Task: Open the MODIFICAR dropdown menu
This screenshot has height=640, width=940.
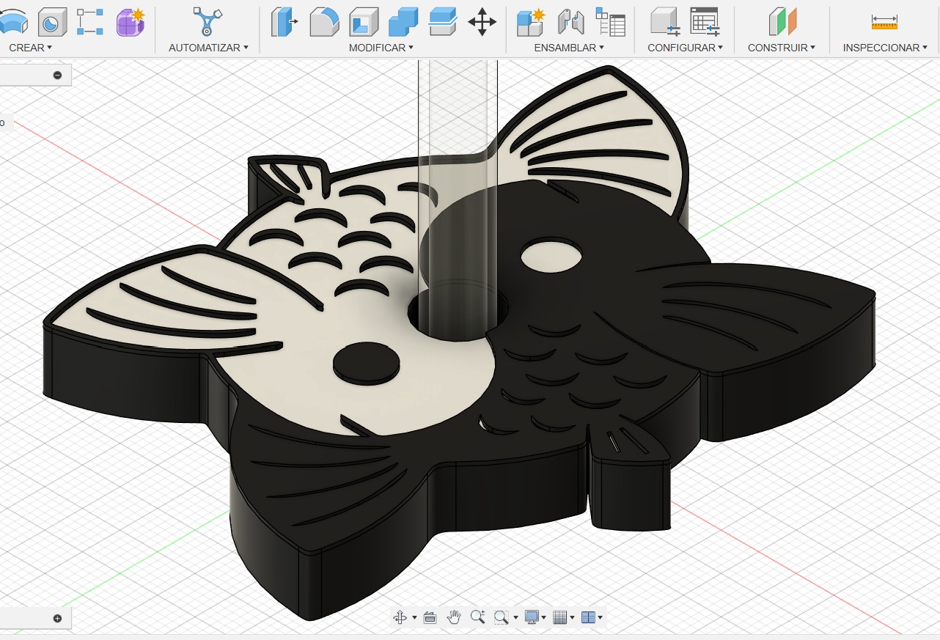Action: coord(381,48)
